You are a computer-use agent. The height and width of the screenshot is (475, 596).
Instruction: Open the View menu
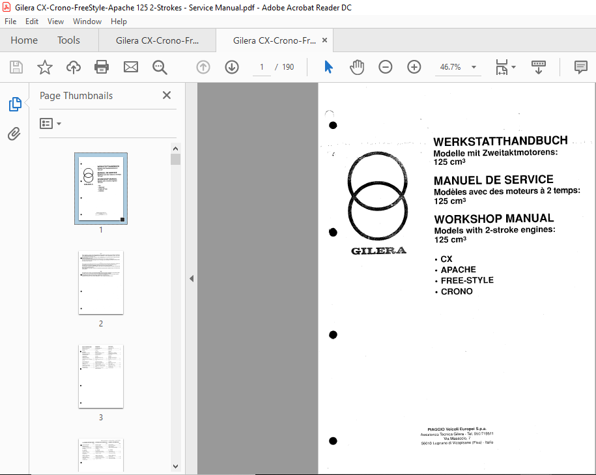tap(55, 22)
